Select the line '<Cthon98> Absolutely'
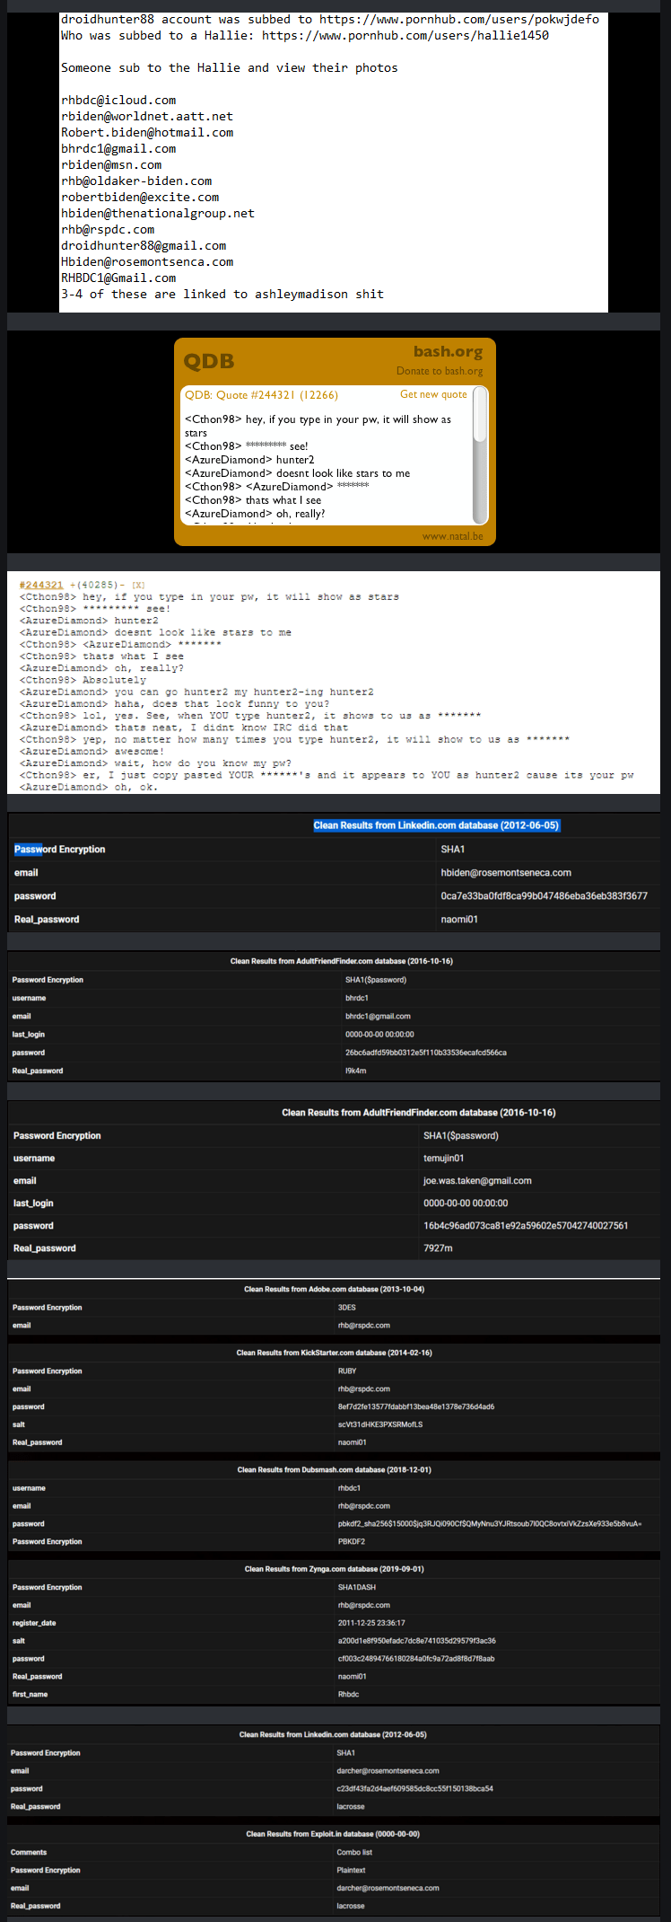Viewport: 671px width, 1922px height. [x=83, y=680]
